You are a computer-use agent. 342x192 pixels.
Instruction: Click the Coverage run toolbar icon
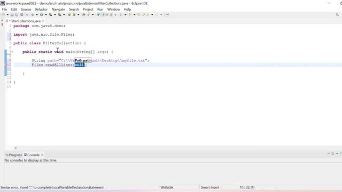[50, 15]
